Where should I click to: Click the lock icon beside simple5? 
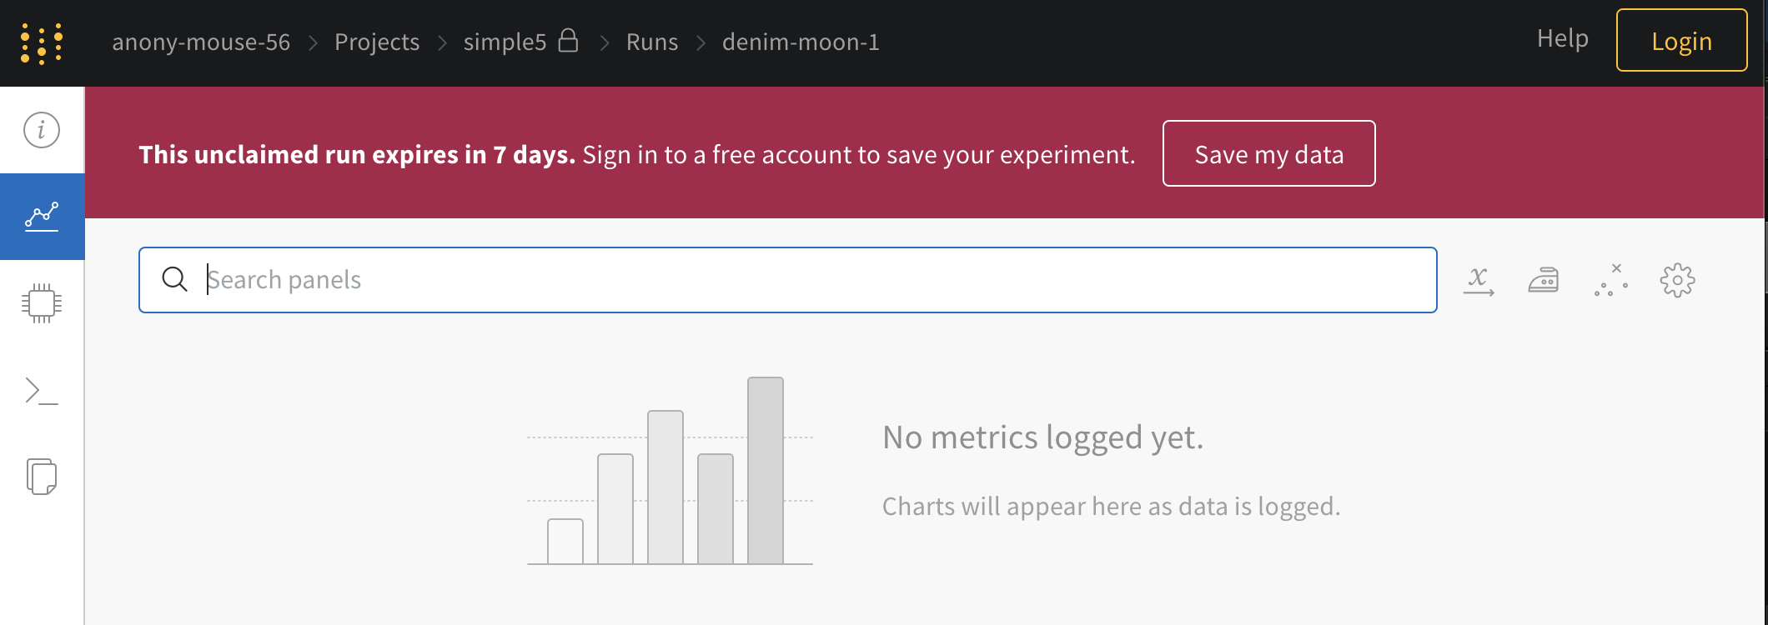coord(568,41)
